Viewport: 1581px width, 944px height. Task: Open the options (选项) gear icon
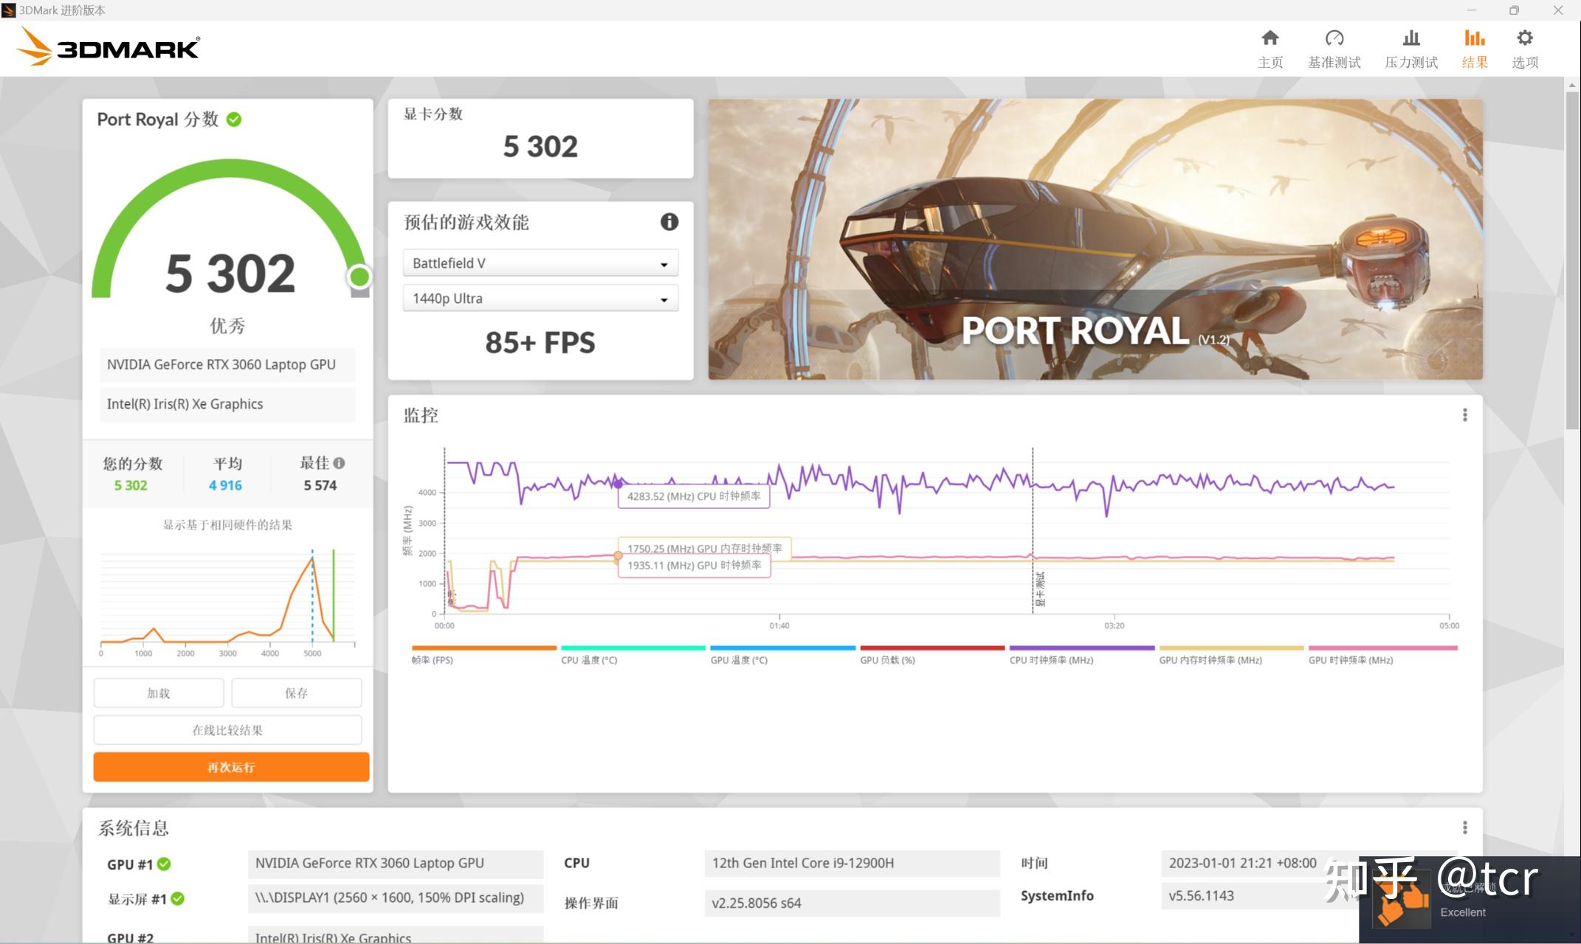1524,38
